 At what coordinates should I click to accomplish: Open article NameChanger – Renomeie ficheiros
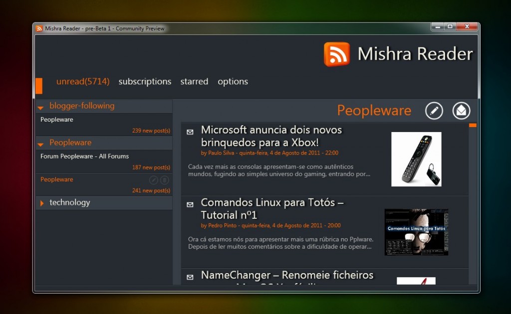pos(287,275)
